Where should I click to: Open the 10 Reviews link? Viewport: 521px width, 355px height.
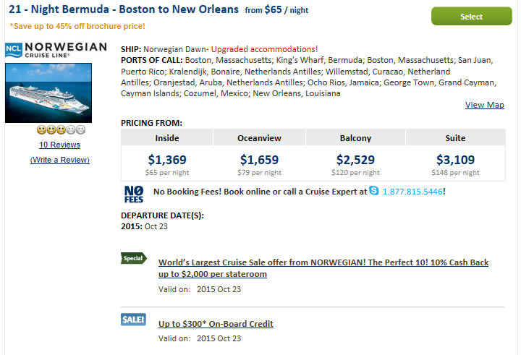point(60,145)
